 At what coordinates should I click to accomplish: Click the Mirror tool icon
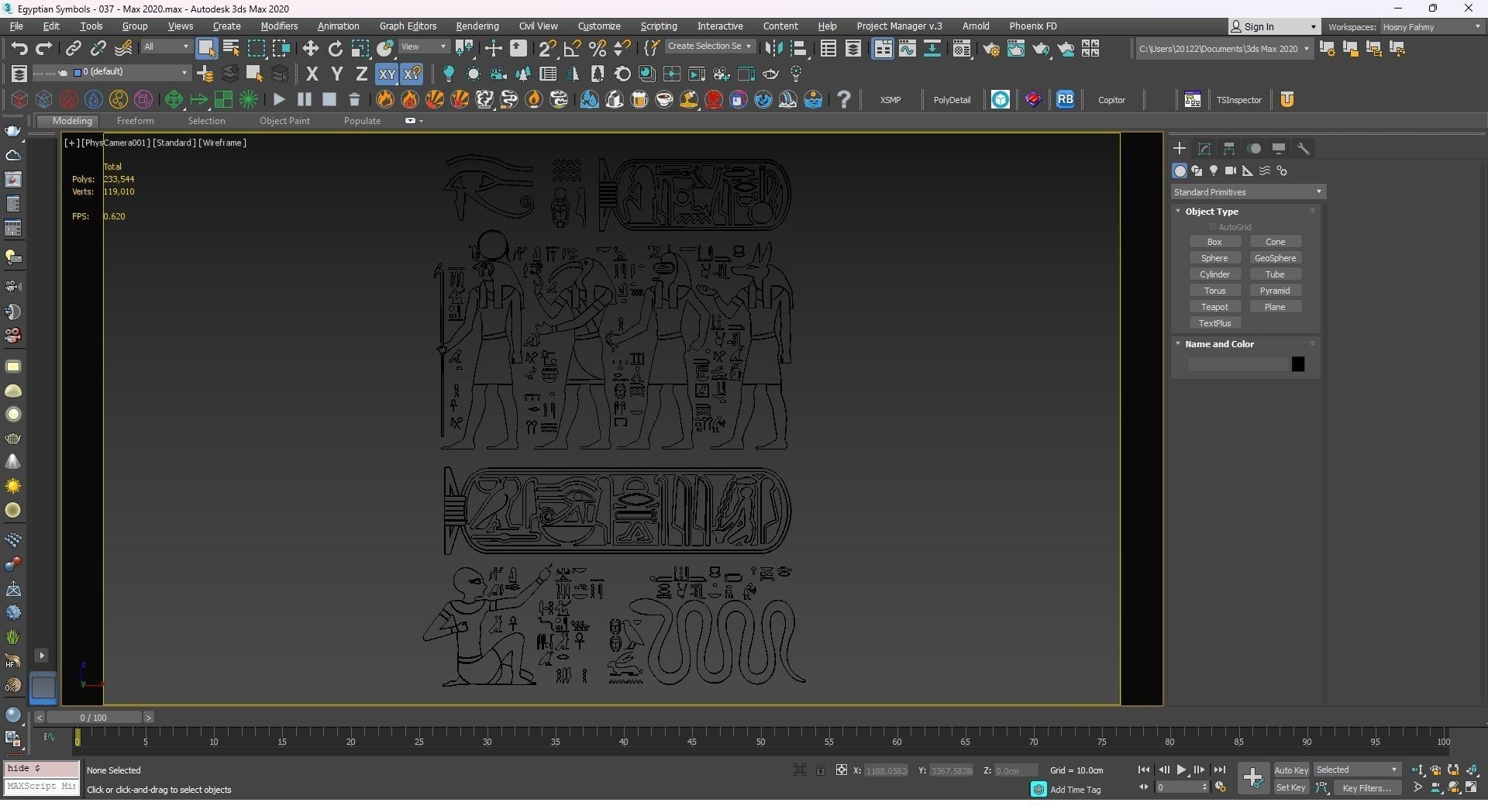click(773, 49)
